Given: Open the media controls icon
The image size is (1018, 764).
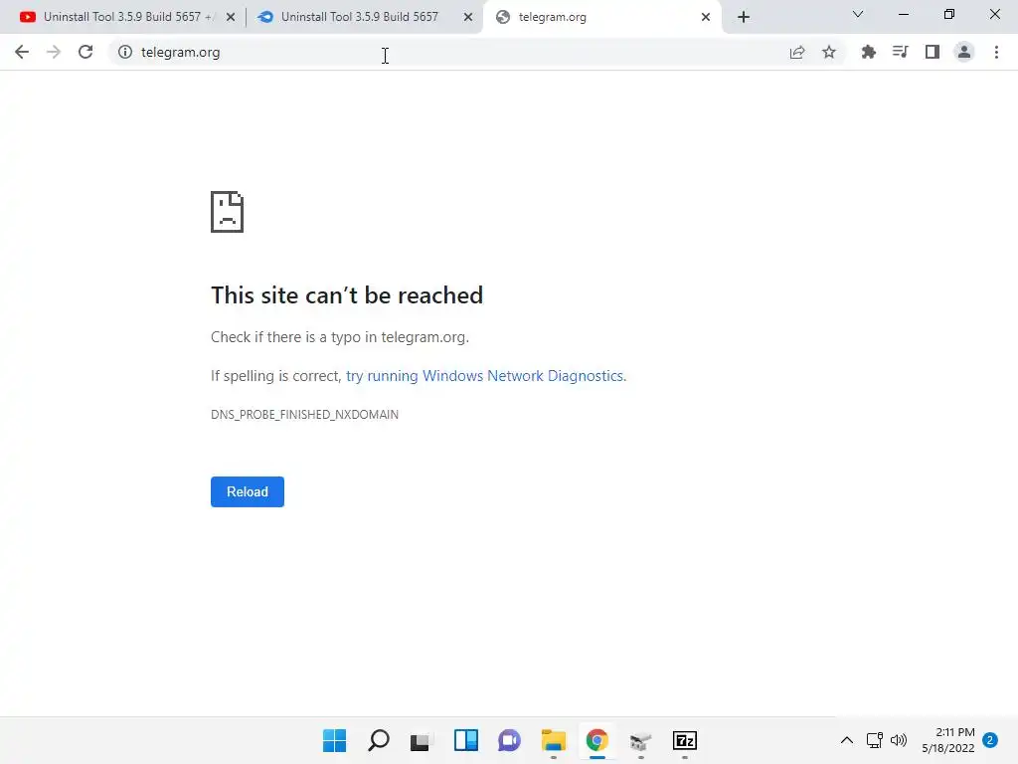Looking at the screenshot, I should [901, 52].
